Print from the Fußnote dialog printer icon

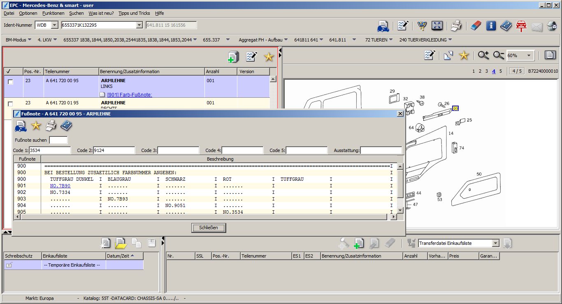click(51, 126)
